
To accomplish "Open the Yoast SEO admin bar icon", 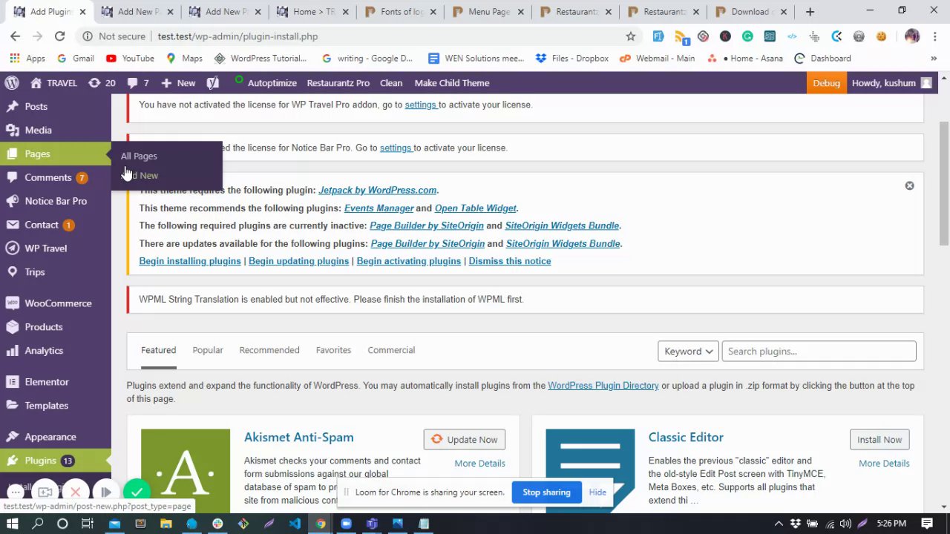I will (213, 83).
